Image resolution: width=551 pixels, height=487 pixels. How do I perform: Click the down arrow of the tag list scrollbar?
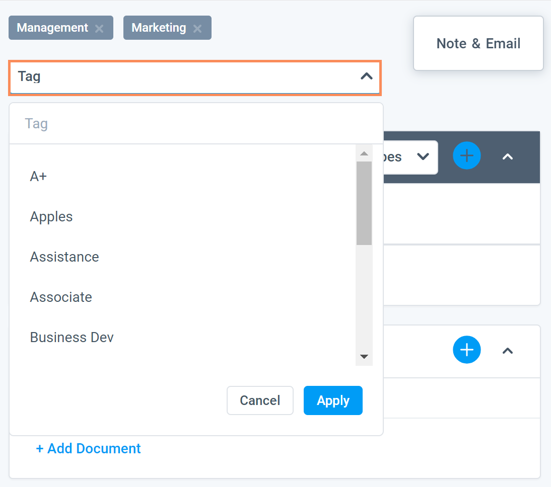pos(364,357)
